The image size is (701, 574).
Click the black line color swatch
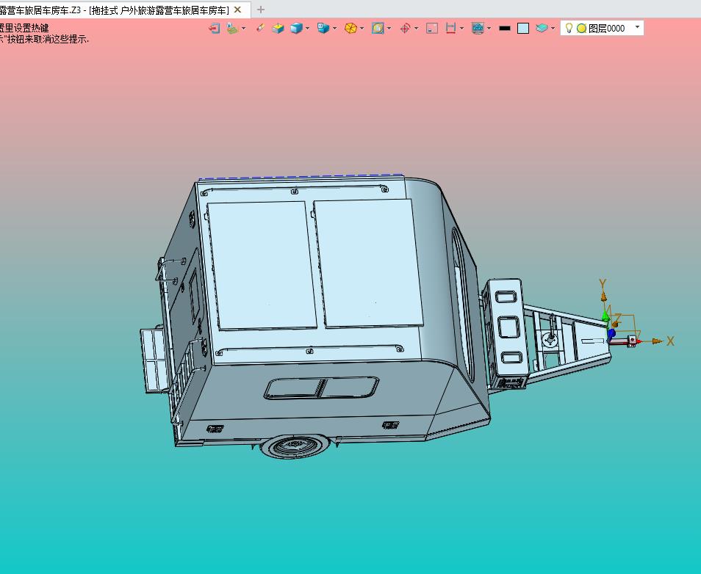point(505,29)
